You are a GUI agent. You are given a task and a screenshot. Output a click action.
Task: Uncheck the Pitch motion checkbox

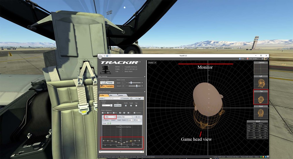[108, 113]
